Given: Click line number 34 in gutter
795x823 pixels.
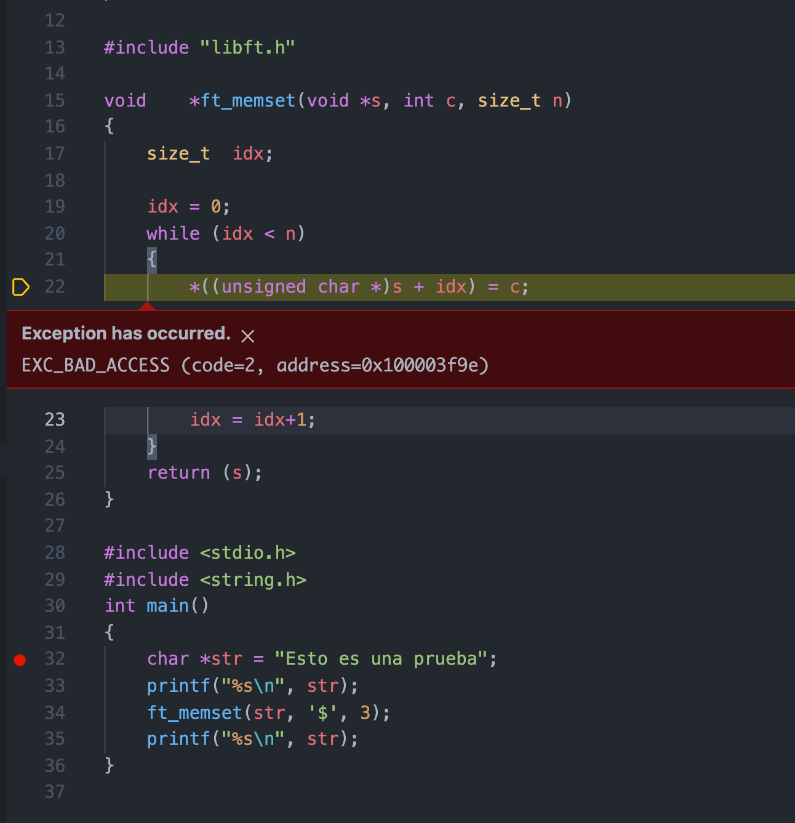Looking at the screenshot, I should (55, 713).
